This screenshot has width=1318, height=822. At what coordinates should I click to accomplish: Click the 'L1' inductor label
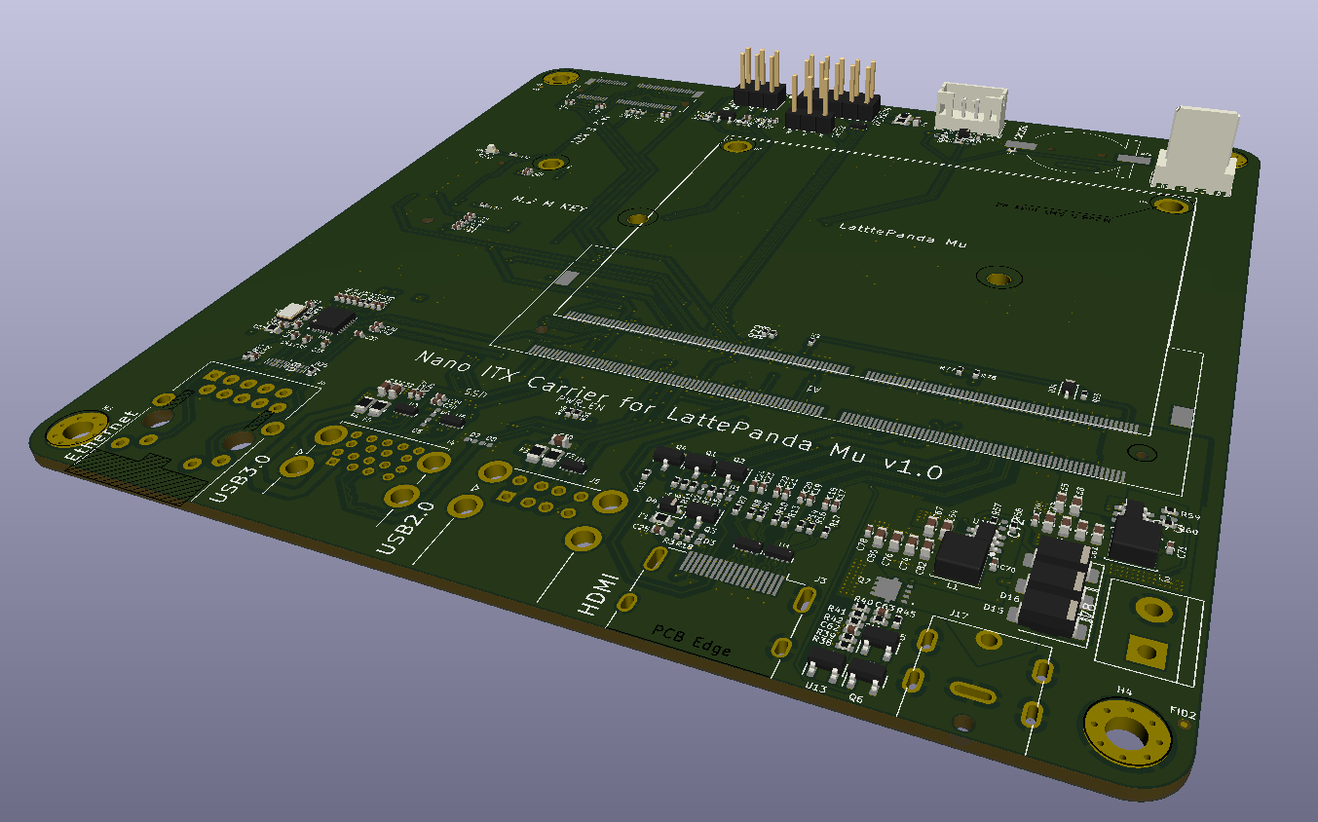953,586
